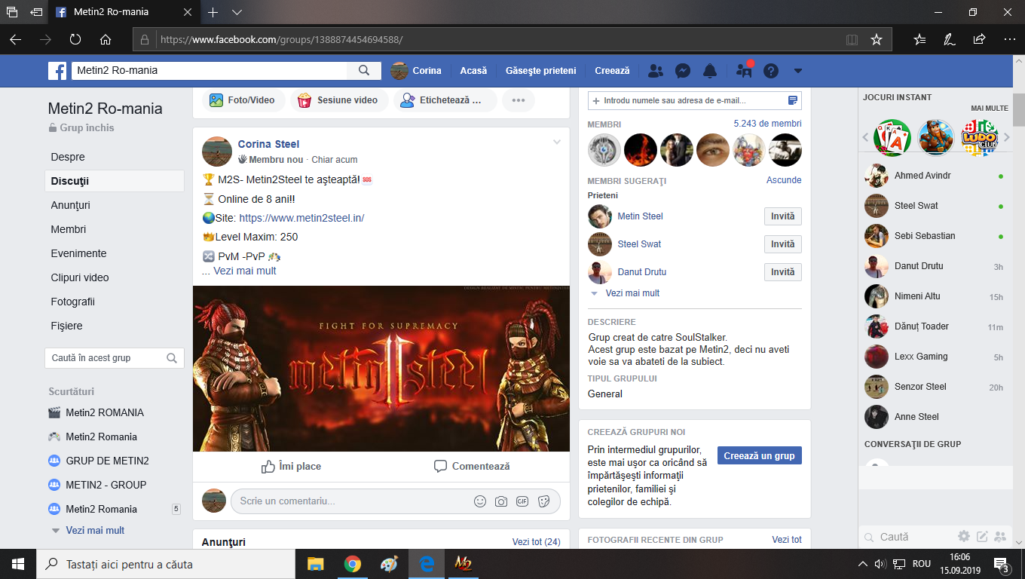The height and width of the screenshot is (579, 1025).
Task: Open the friend requests icon
Action: (x=656, y=71)
